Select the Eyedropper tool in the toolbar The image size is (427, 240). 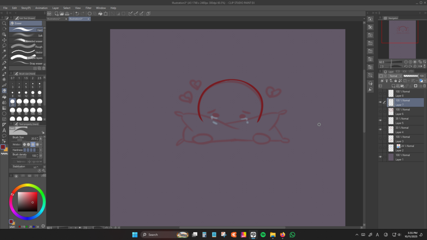click(4, 57)
